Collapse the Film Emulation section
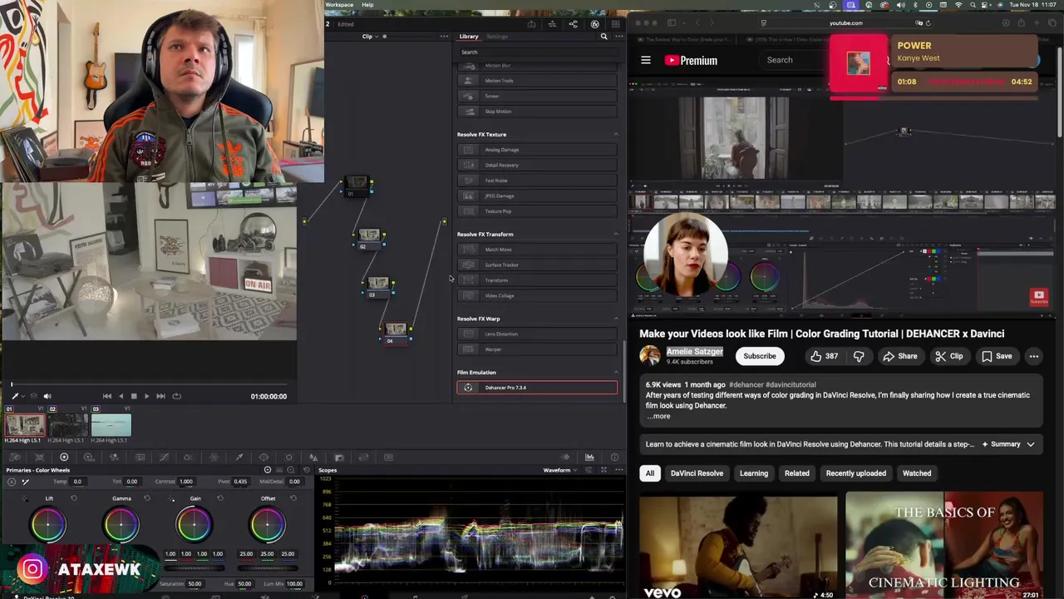Screen dimensions: 1064x599 (616, 373)
